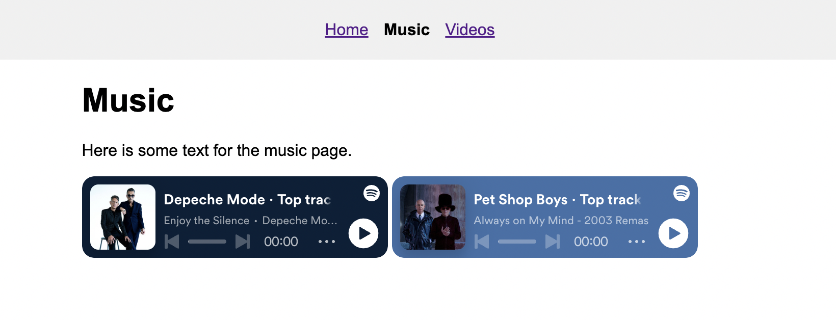Select the Music nav item
Viewport: 836px width, 320px height.
[x=407, y=30]
